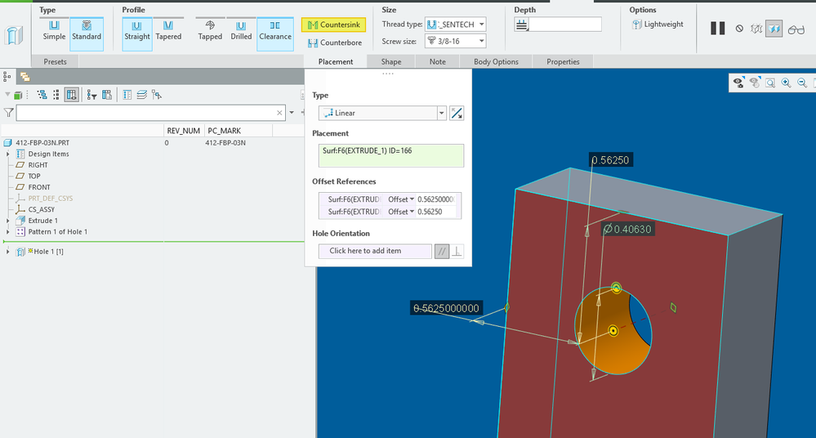Open the Screw size 3/8-16 dropdown

(455, 41)
